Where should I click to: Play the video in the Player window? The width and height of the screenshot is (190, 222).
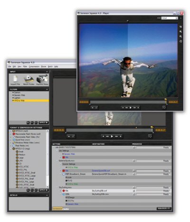coord(131,108)
